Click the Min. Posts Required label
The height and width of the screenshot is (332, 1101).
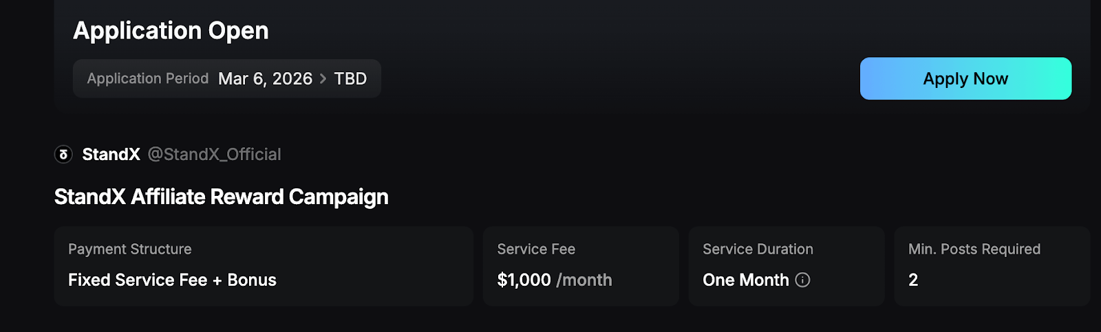pyautogui.click(x=974, y=249)
